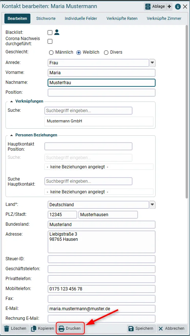Click the Verknüpfungen Suche search field
The height and width of the screenshot is (336, 190).
[88, 111]
